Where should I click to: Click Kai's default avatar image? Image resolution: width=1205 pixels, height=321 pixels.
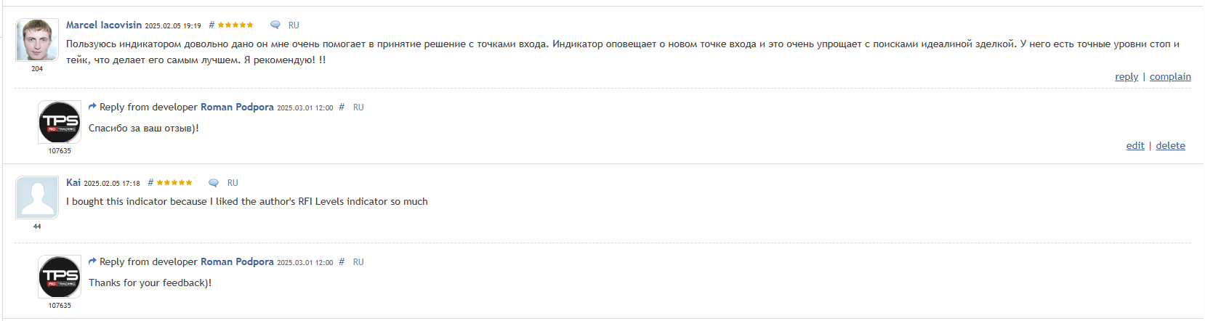click(x=37, y=198)
